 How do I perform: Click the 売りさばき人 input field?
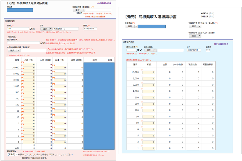[23, 43]
